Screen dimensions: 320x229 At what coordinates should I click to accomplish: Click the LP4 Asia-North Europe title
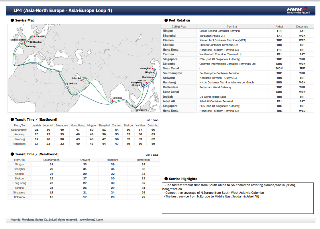pyautogui.click(x=63, y=11)
